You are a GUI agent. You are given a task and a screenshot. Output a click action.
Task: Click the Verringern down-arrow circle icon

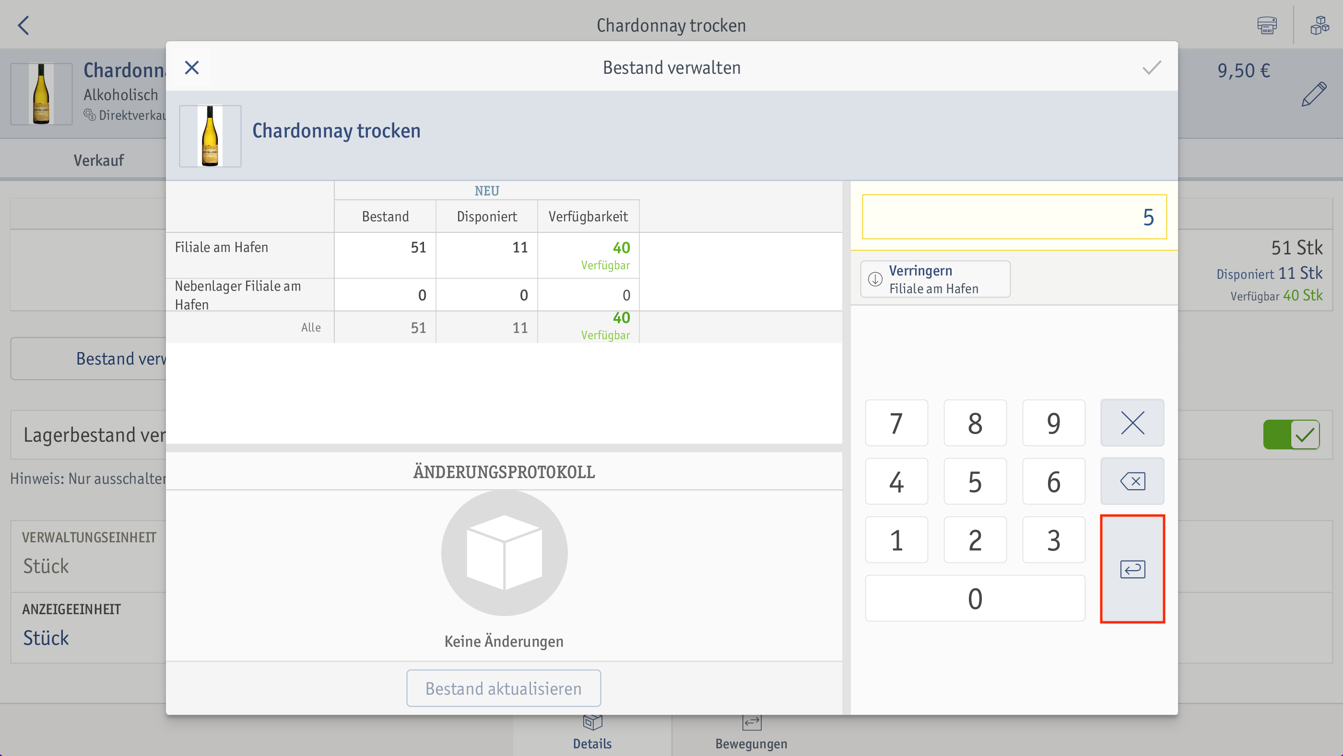click(x=875, y=279)
